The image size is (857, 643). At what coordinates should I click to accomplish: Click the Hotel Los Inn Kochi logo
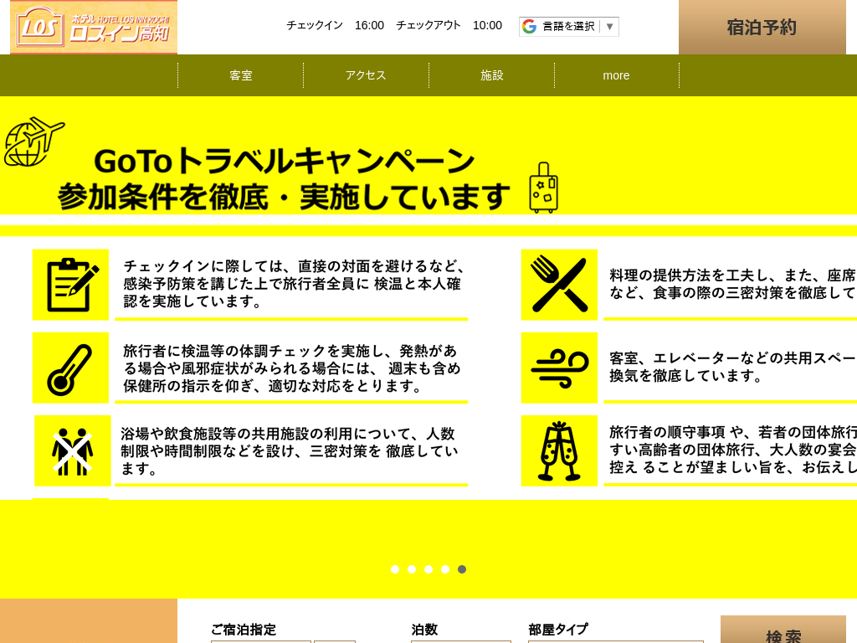click(x=94, y=27)
